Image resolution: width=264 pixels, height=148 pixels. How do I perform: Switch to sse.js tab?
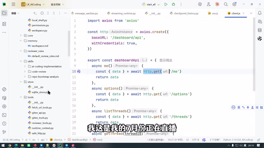(x=213, y=13)
